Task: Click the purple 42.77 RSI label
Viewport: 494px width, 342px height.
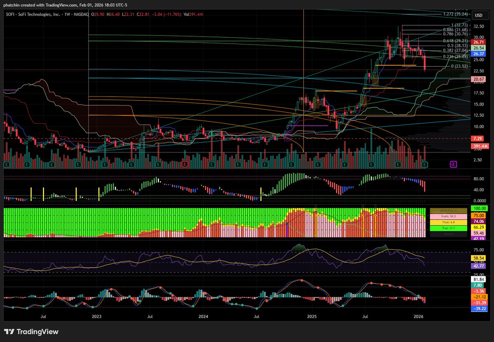Action: [478, 266]
